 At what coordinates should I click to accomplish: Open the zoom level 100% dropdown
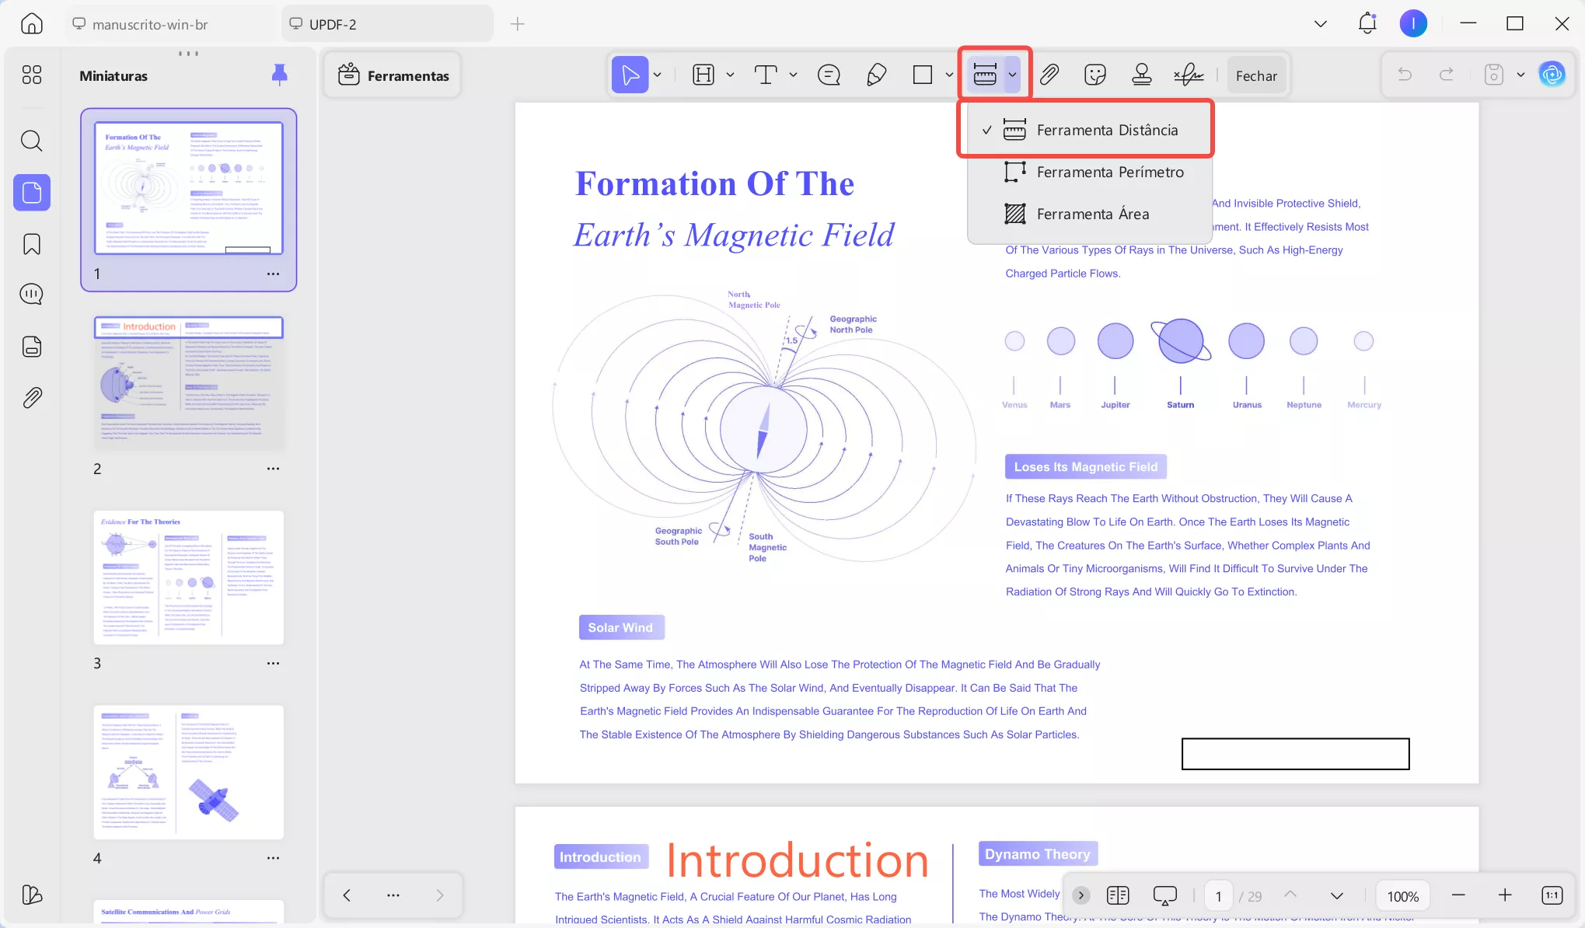tap(1402, 896)
